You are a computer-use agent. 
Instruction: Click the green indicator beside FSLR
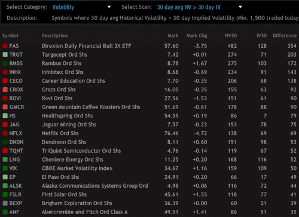[x=5, y=194]
